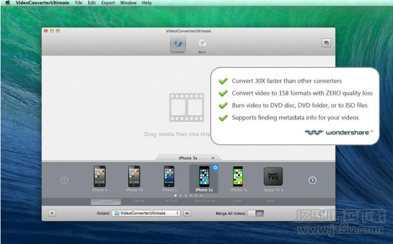Select the second preset page dot

click(180, 196)
